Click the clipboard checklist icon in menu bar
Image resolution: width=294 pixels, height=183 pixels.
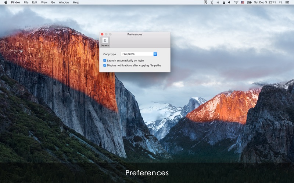[205, 2]
